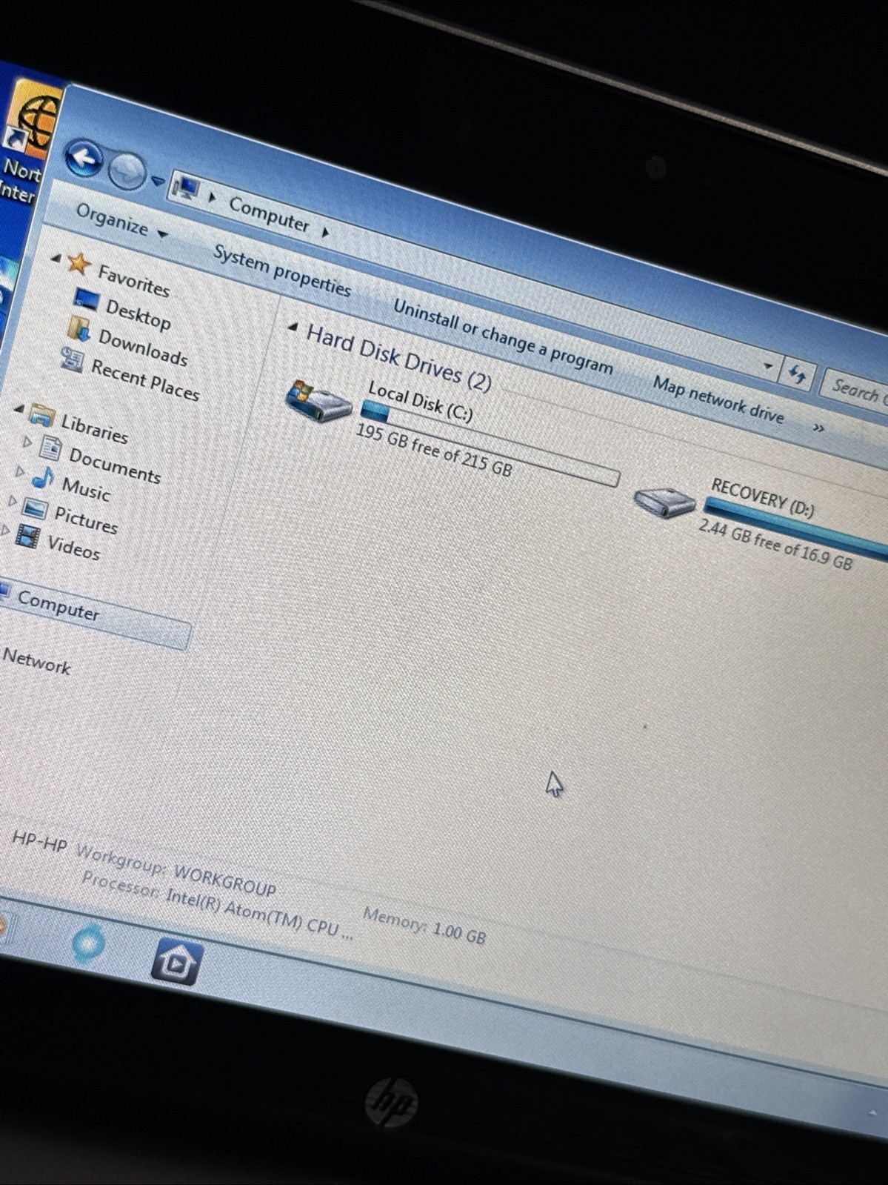Select Local Disk (C:) label
888x1185 pixels.
point(420,402)
